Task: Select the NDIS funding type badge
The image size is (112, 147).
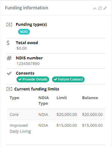Action: [x=24, y=32]
